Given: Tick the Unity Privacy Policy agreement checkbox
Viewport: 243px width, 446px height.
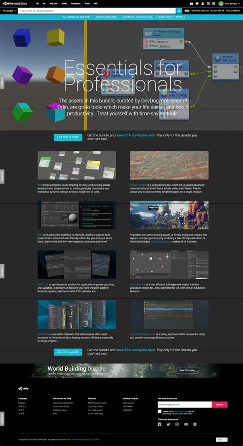Looking at the screenshot, I should [159, 411].
